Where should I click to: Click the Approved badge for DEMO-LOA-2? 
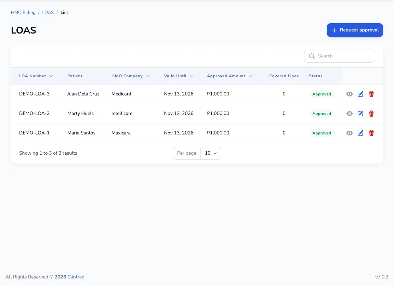click(321, 114)
